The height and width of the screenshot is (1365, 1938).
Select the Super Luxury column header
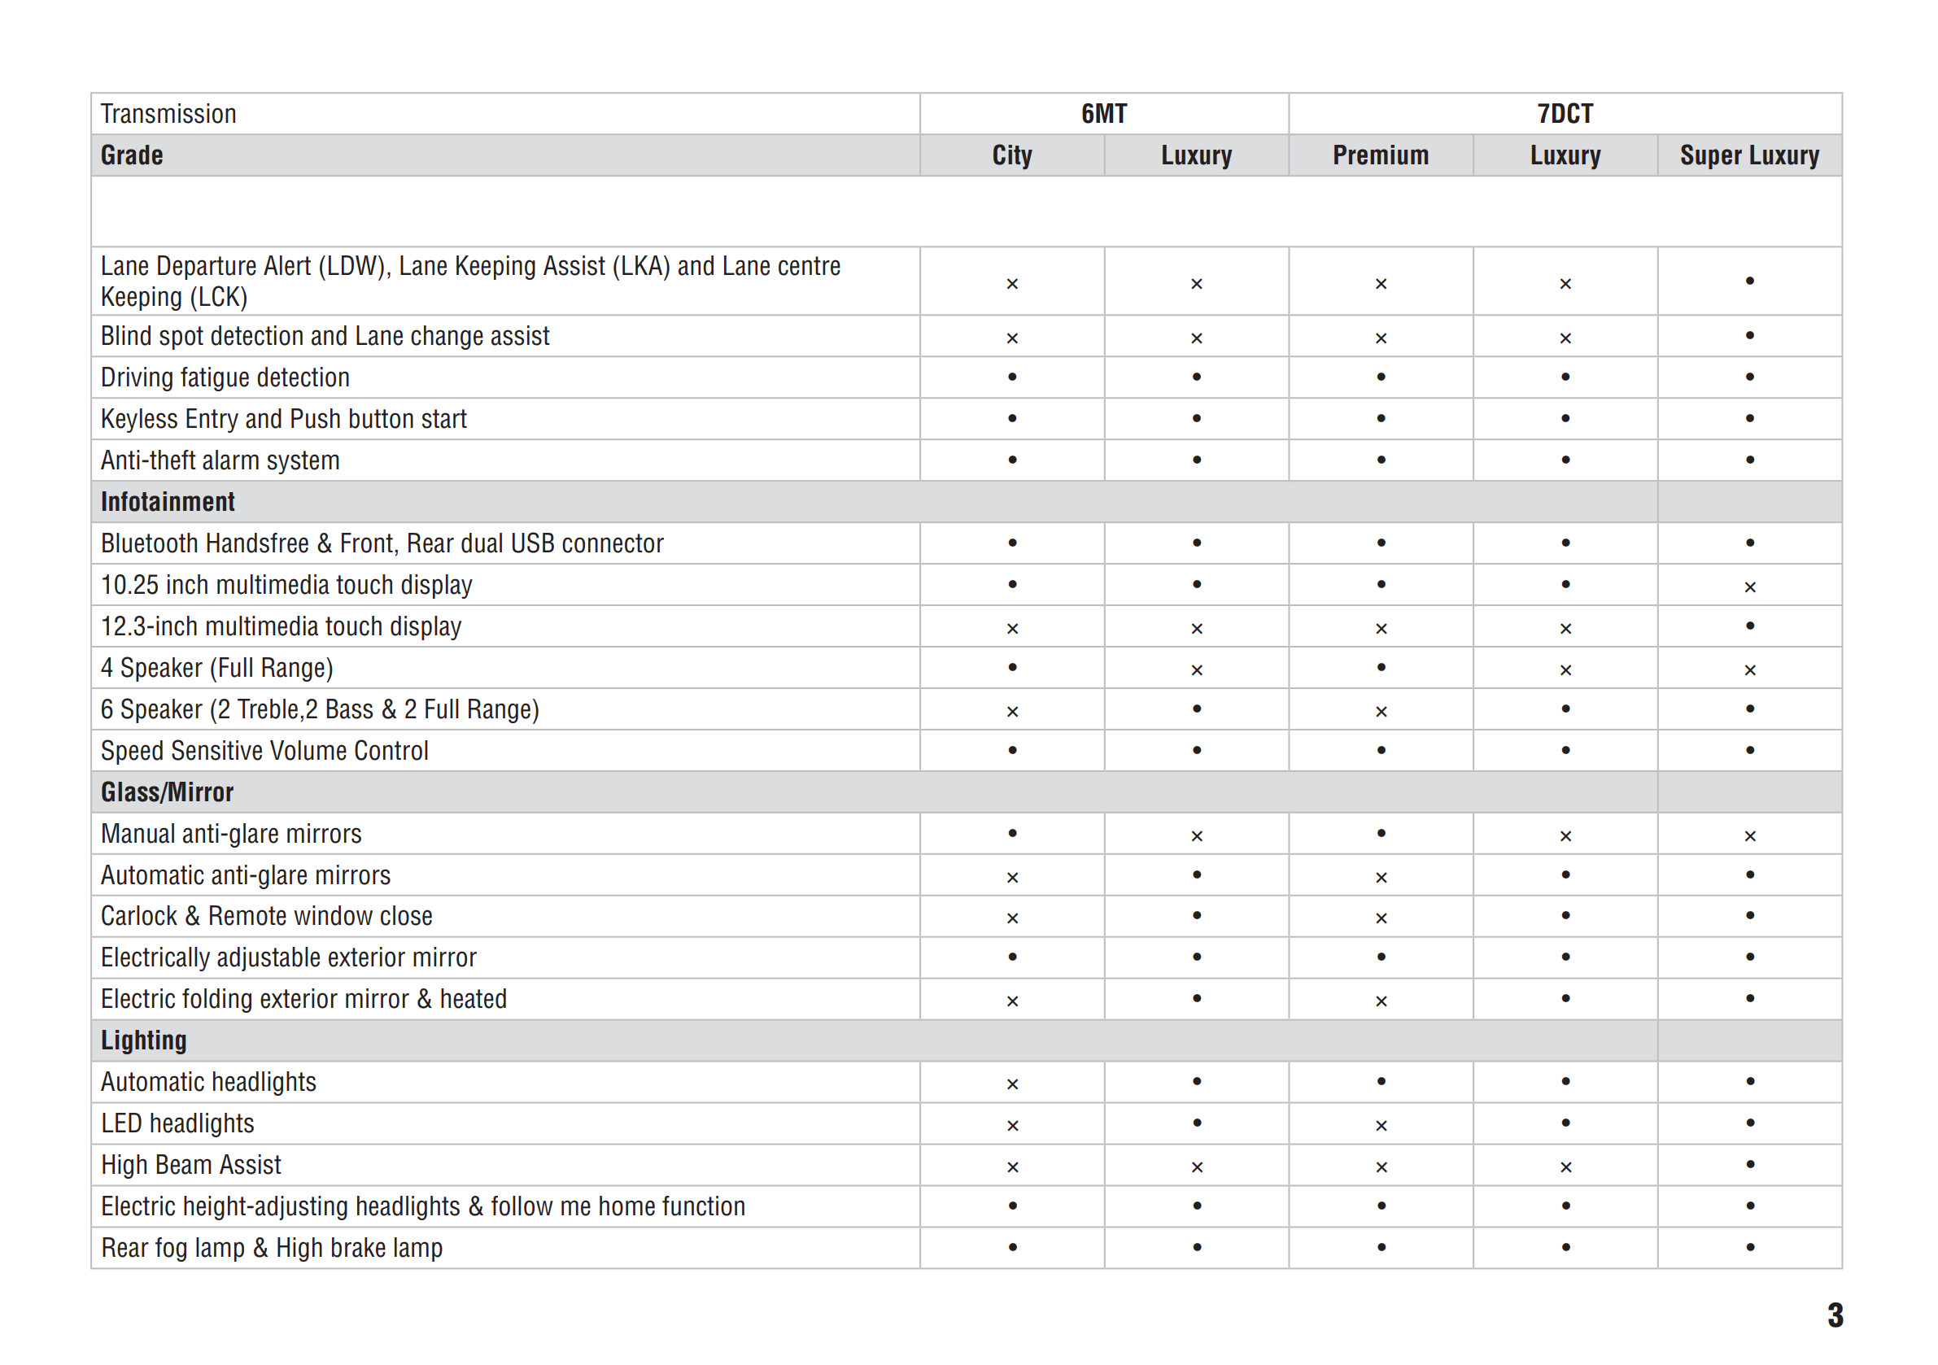click(x=1749, y=155)
